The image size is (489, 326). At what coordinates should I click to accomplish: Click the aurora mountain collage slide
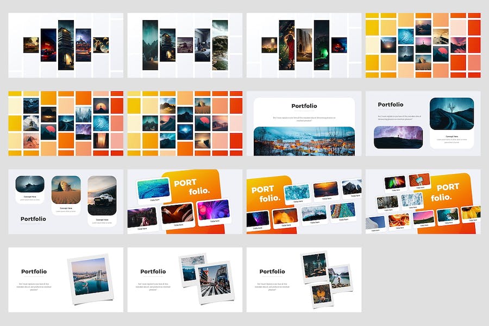click(185, 45)
